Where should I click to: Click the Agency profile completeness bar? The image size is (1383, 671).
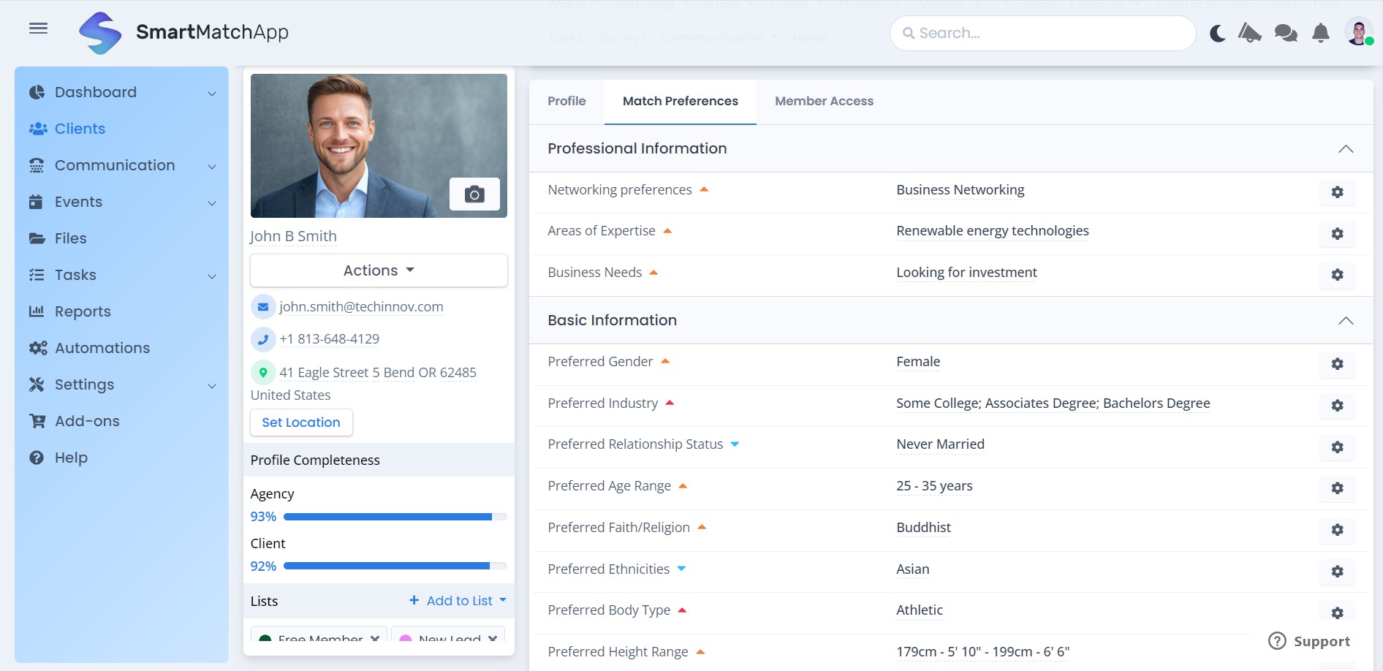coord(395,516)
